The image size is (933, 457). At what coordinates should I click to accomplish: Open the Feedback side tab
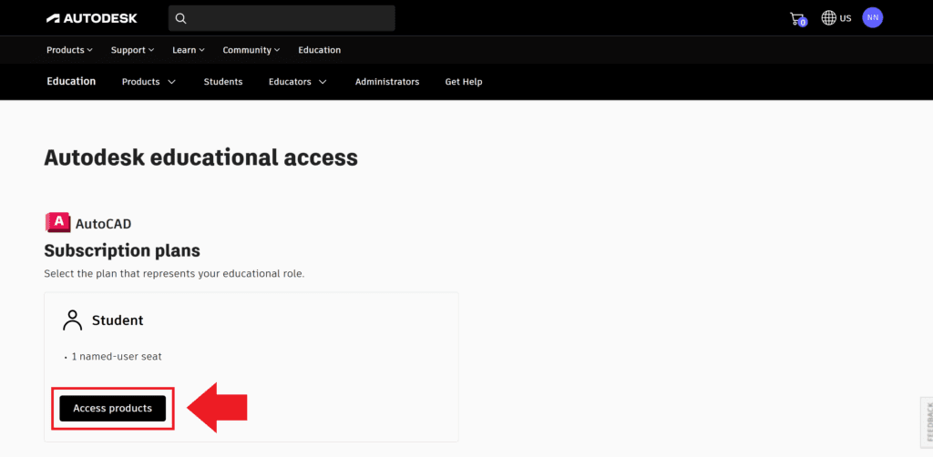(x=928, y=424)
